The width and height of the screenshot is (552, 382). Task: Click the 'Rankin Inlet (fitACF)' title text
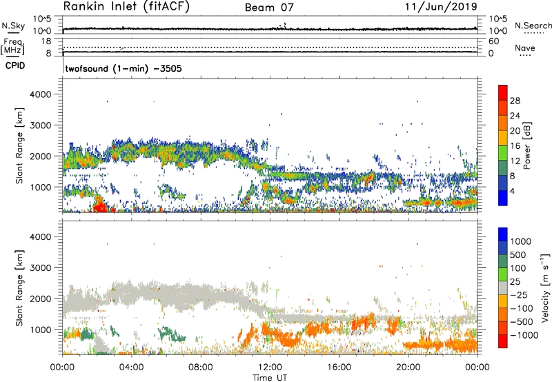pyautogui.click(x=126, y=6)
